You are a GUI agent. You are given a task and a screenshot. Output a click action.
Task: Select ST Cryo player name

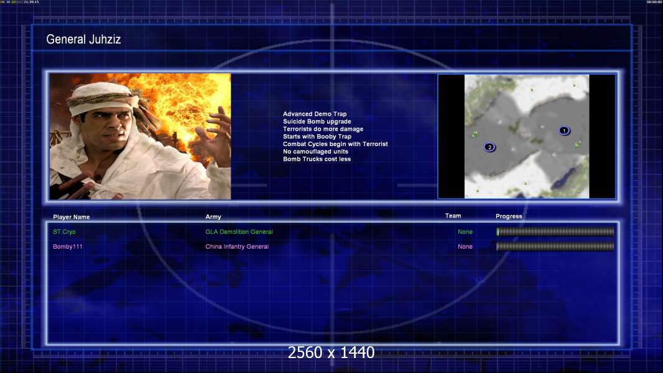[x=64, y=232]
